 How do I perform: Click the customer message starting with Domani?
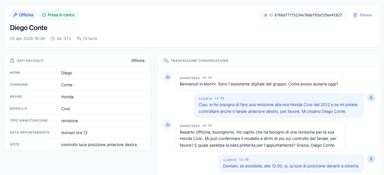coord(291,163)
